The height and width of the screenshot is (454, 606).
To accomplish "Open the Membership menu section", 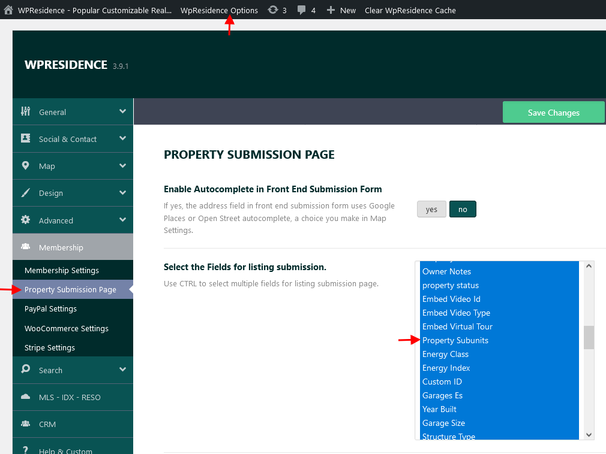I will point(73,247).
